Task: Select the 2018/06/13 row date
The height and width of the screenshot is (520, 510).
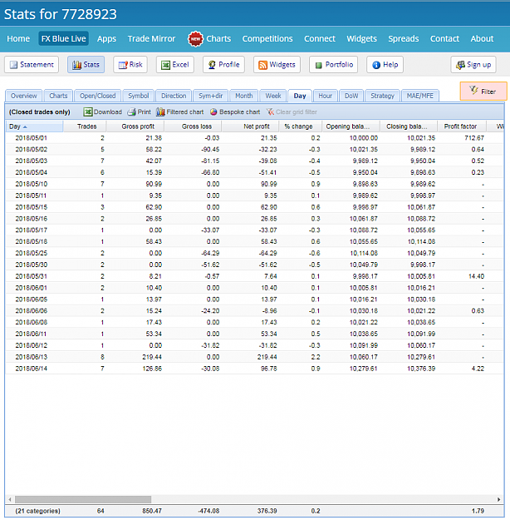Action: [31, 357]
